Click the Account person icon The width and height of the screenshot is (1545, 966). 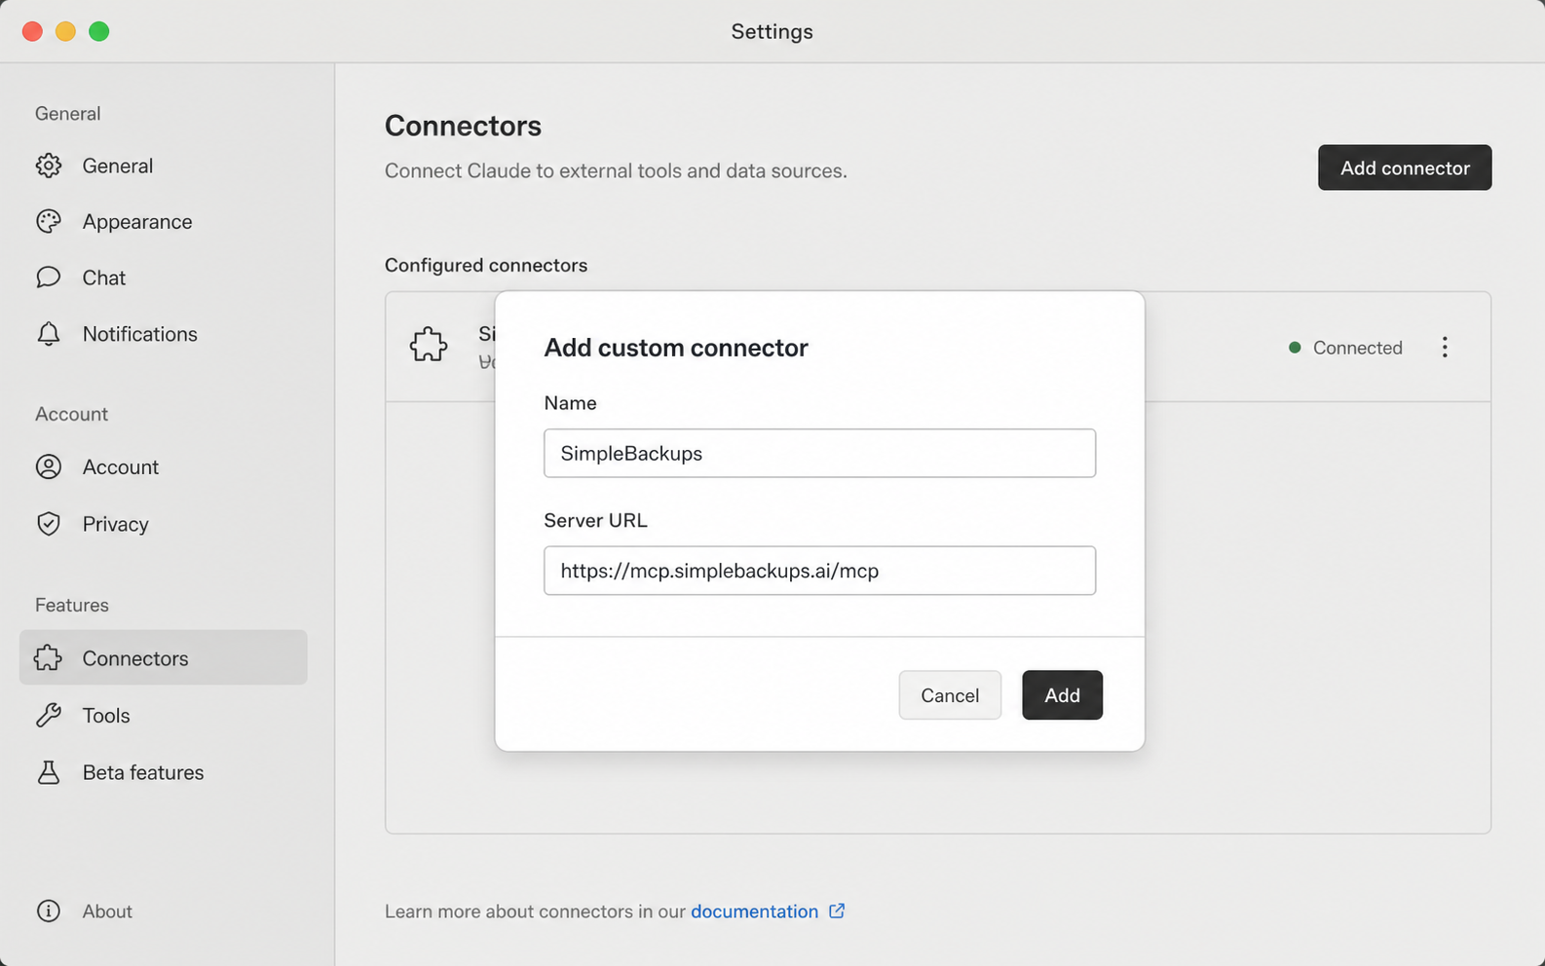pyautogui.click(x=49, y=467)
